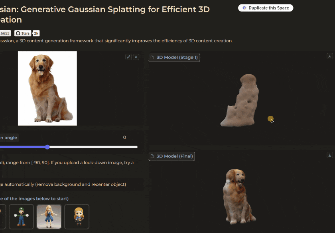
Task: Select the blonde girl in blue dress example
Action: tap(49, 217)
